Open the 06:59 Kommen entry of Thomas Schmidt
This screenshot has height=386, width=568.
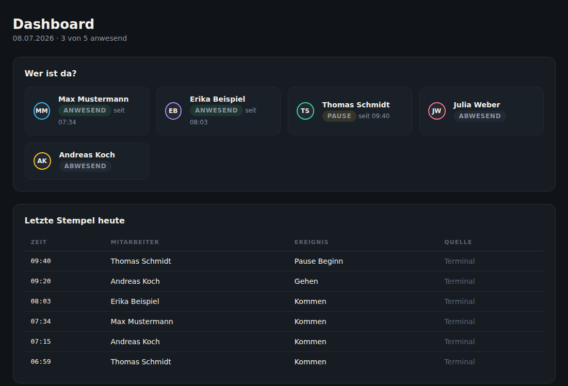(x=284, y=362)
